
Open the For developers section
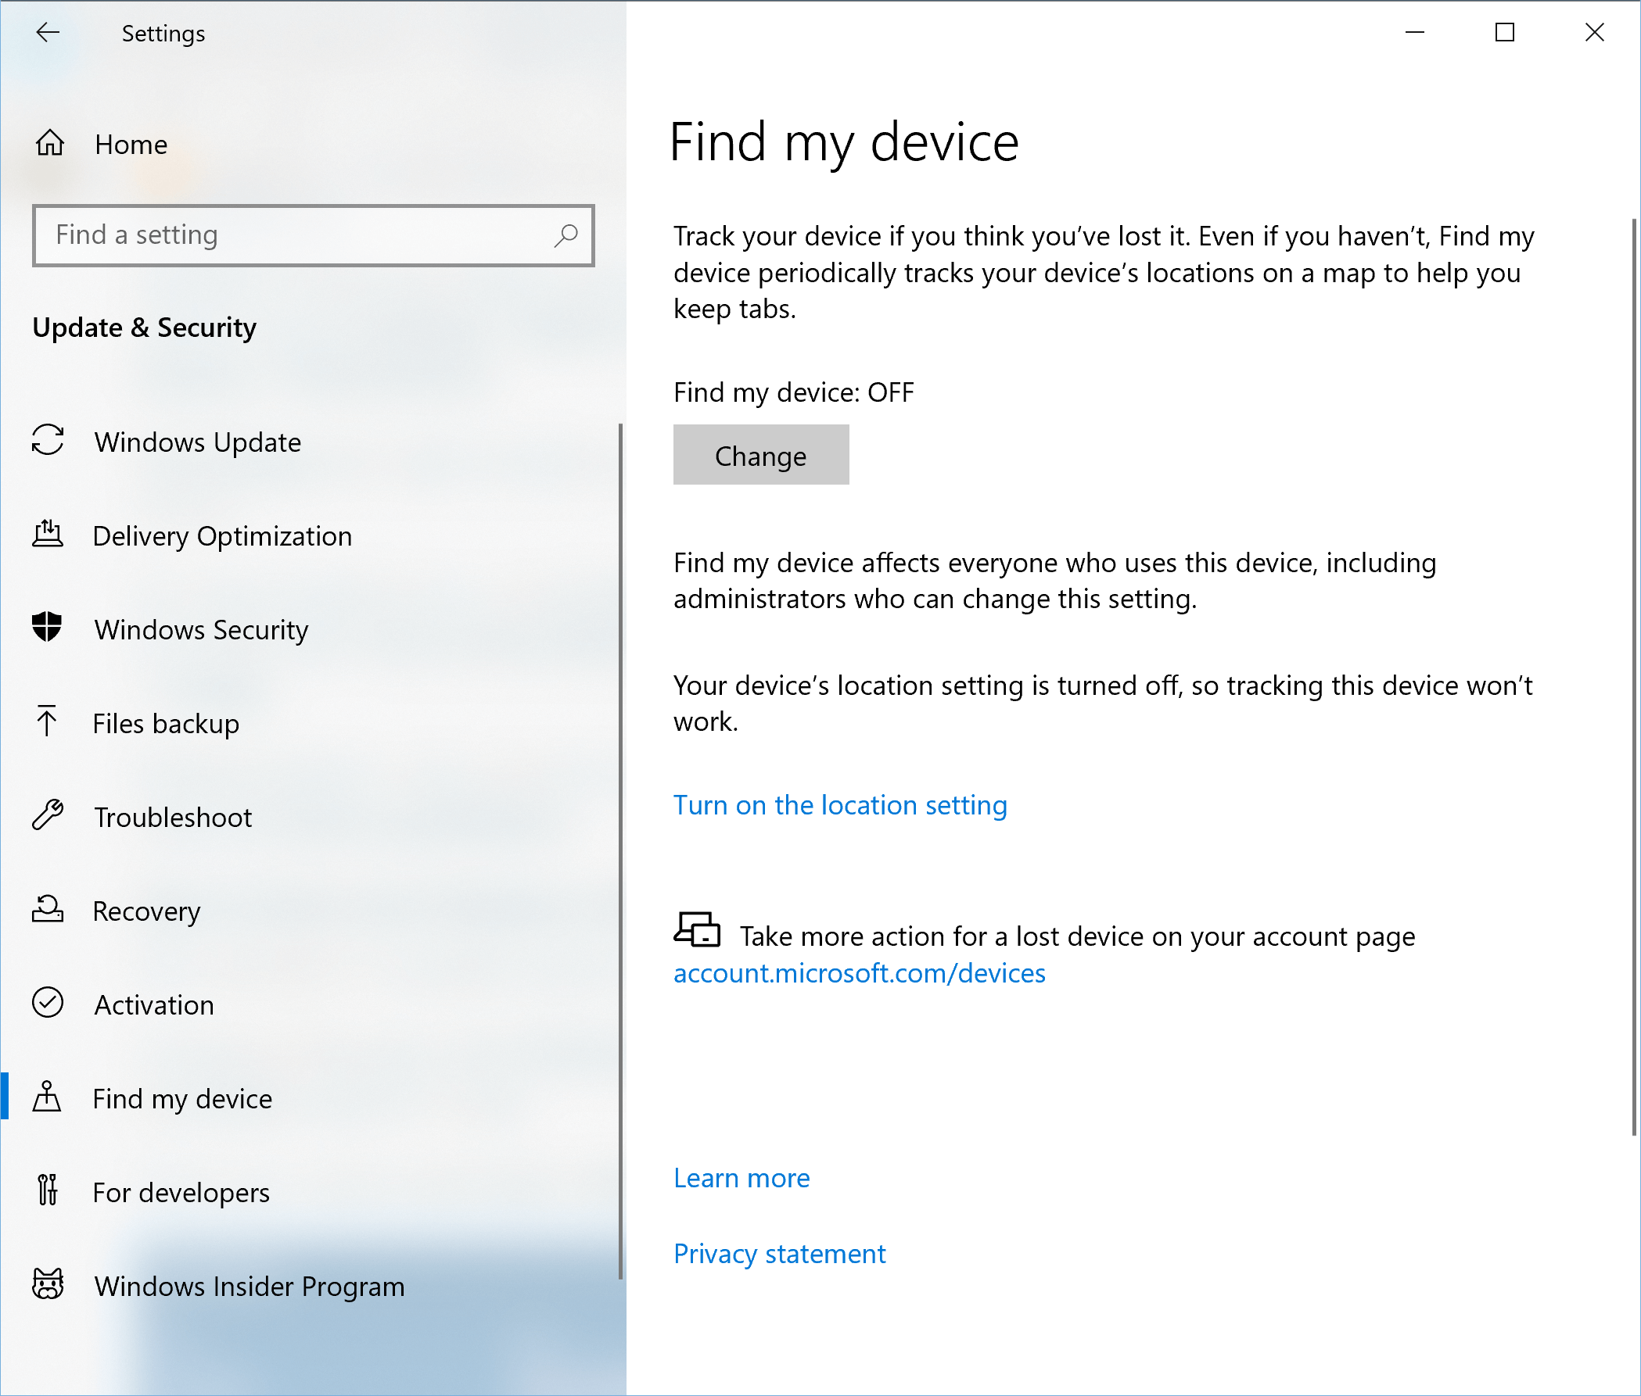tap(181, 1192)
